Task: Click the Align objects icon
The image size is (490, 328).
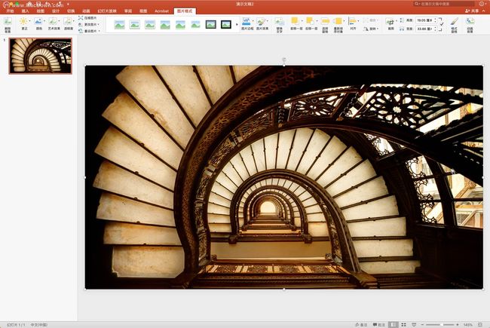Action: [353, 21]
